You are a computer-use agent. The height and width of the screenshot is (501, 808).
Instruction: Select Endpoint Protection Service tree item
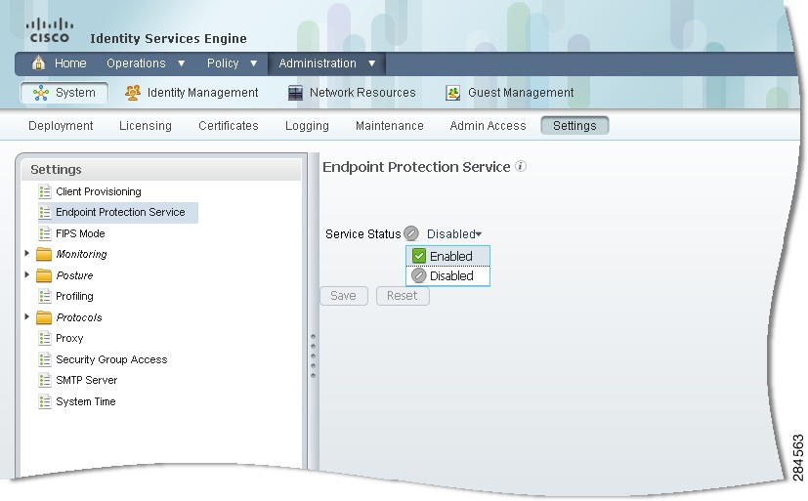point(120,212)
